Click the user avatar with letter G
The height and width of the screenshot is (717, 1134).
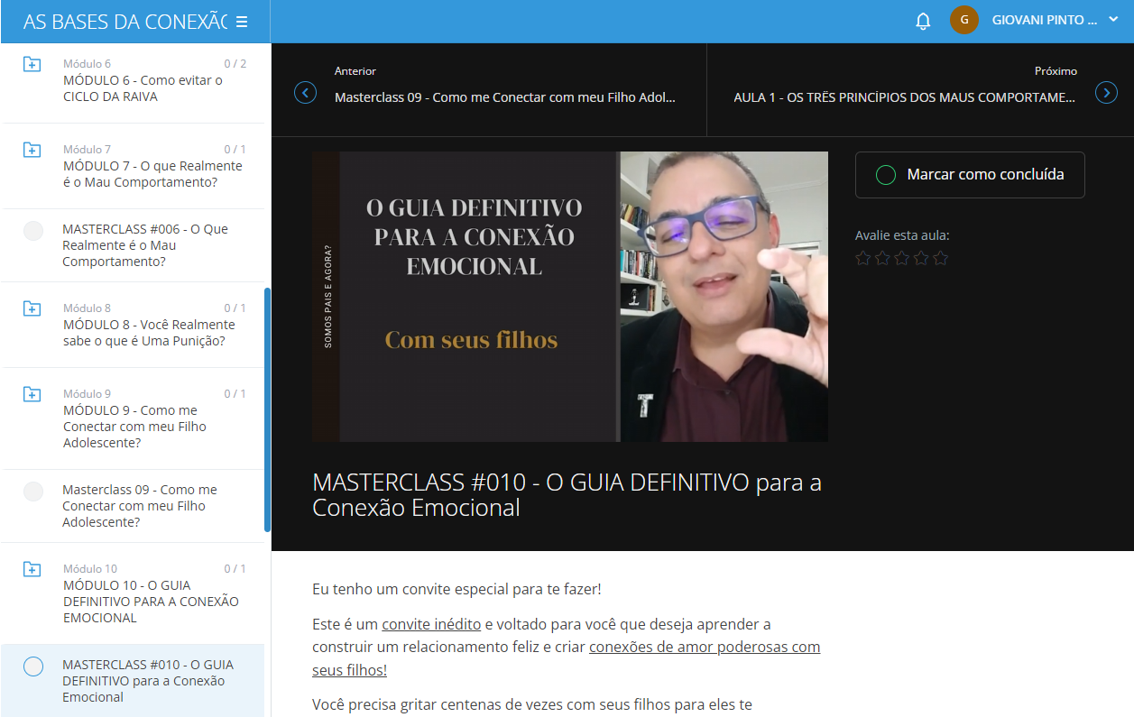click(964, 20)
